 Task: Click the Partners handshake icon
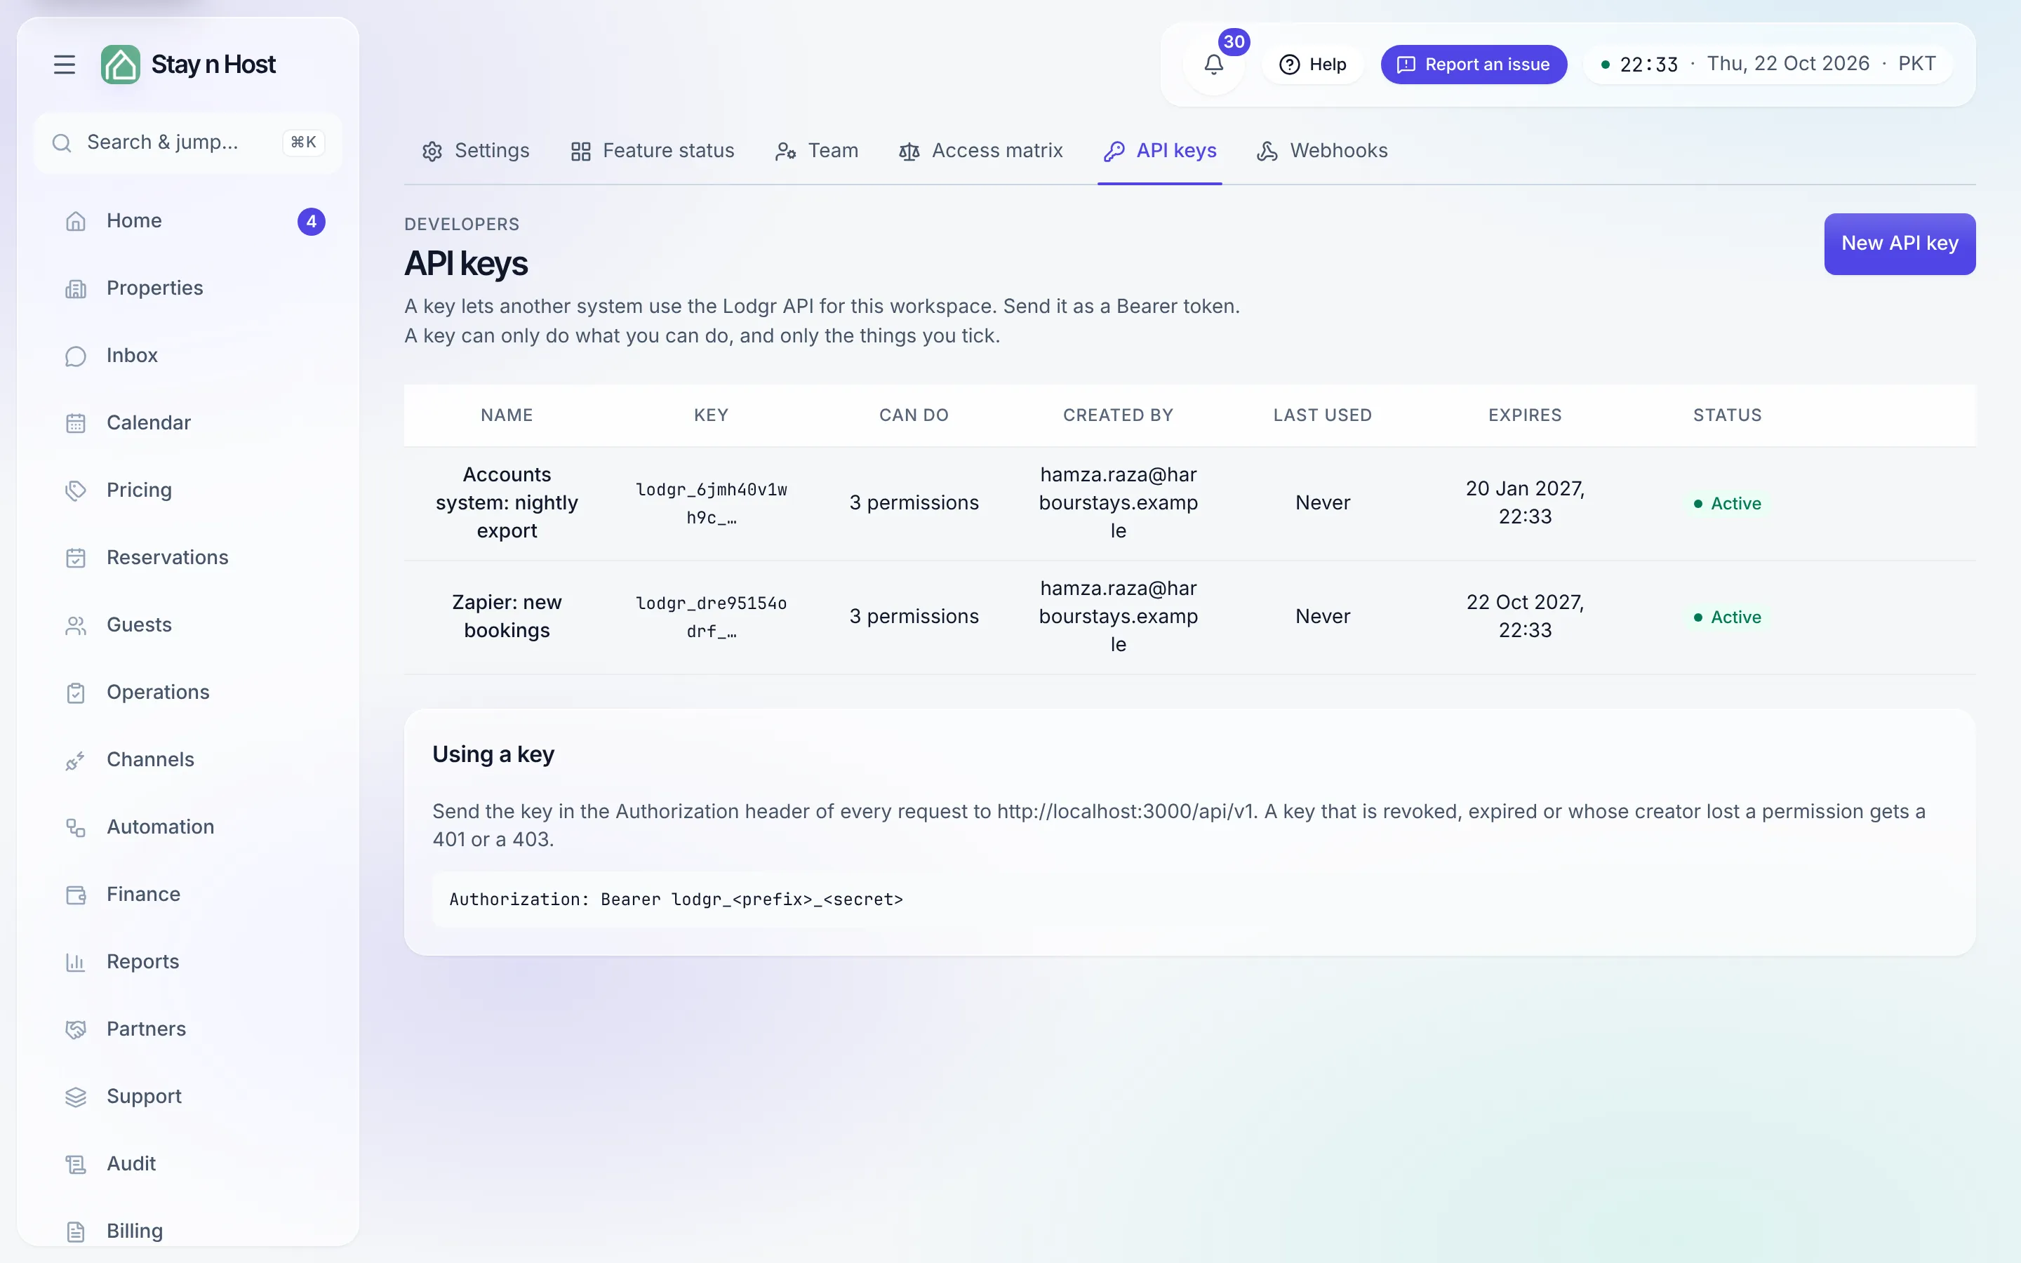click(x=76, y=1029)
